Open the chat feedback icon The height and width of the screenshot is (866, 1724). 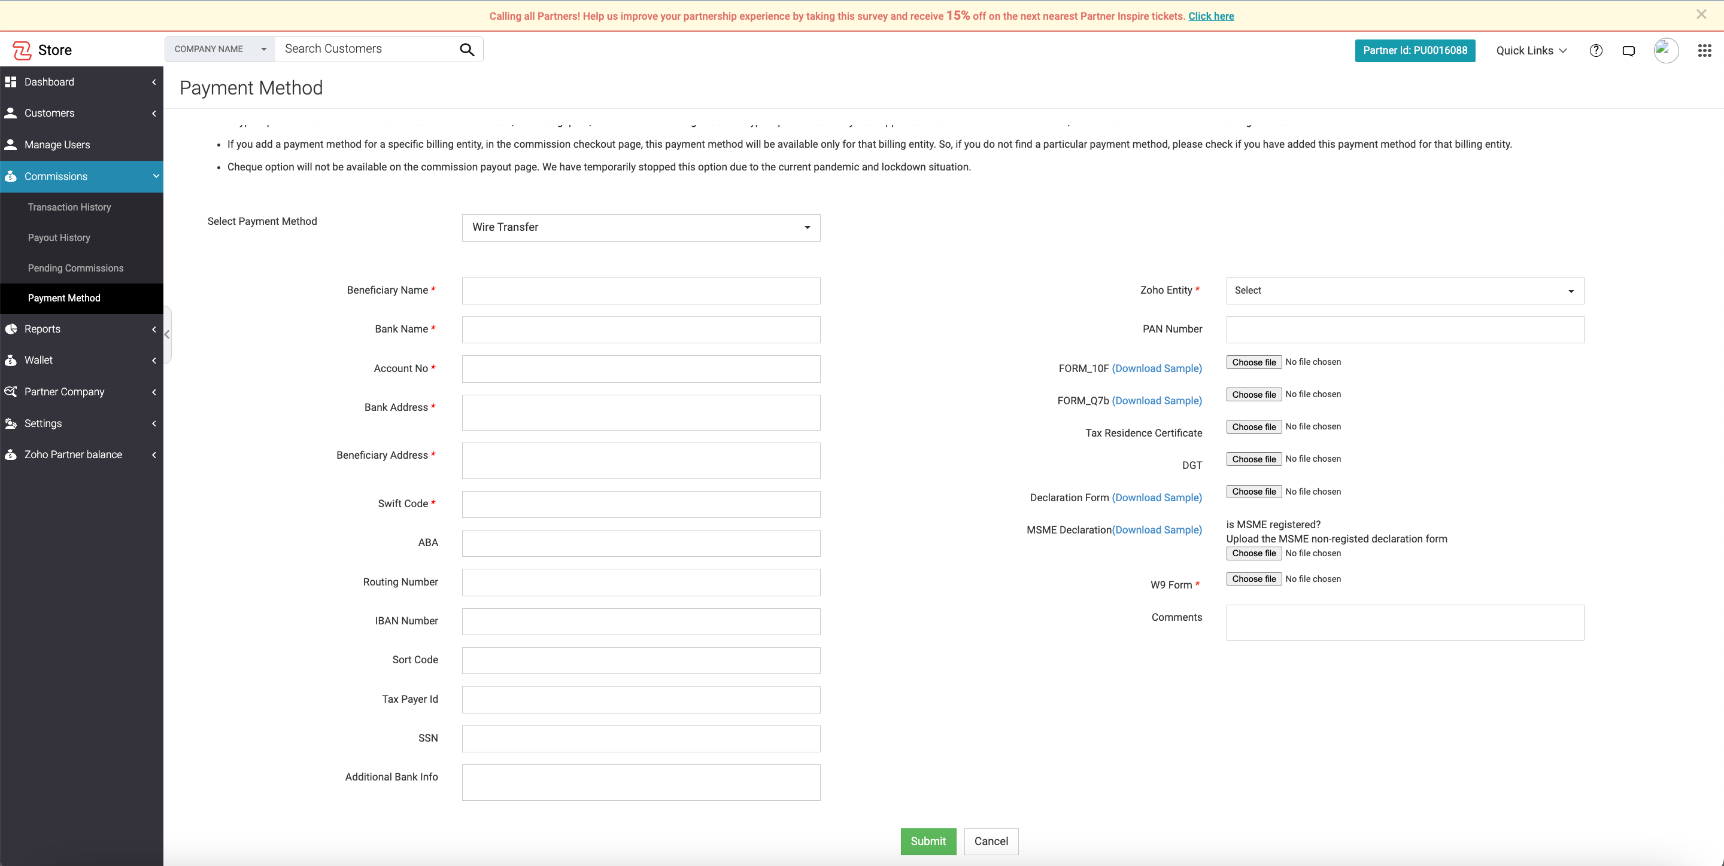coord(1629,51)
